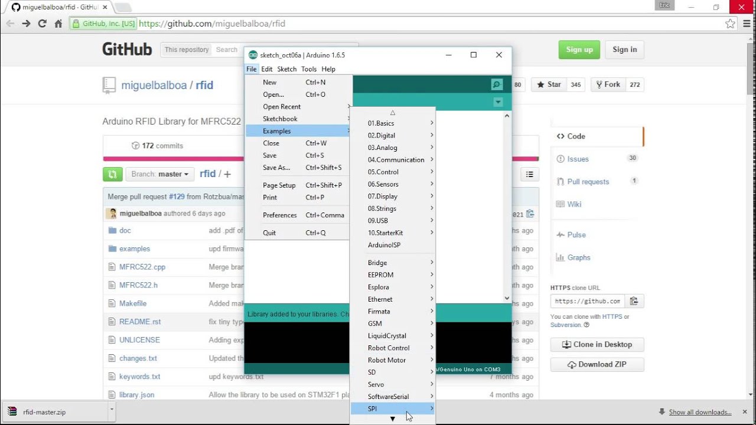Open the Arduino tab dropdown arrow

point(498,102)
